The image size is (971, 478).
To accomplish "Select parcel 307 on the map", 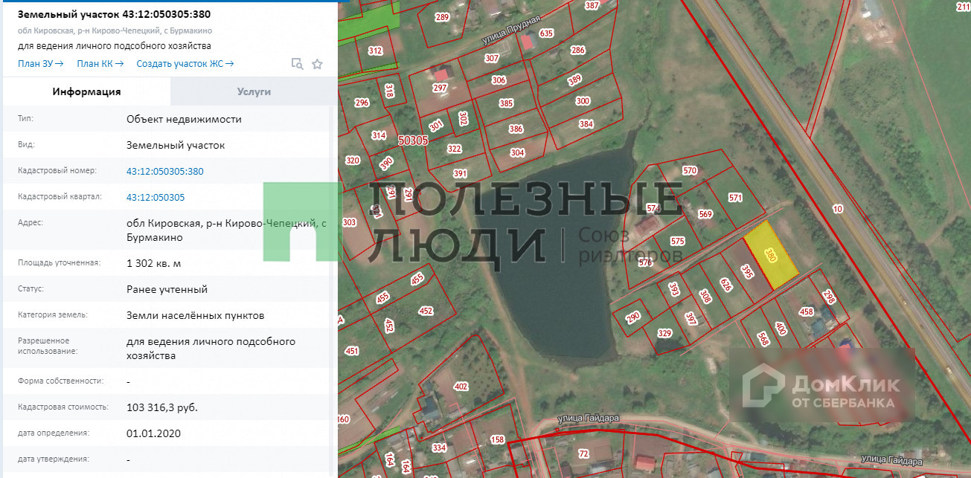I will [x=491, y=58].
